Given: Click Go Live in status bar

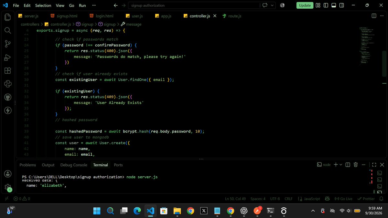Looking at the screenshot, I should (343, 199).
